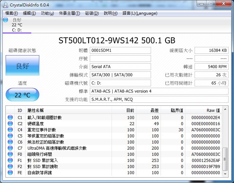This screenshot has width=234, height=183.
Task: Click the status orb in the F0 磁頭飛行時間 row
Action: coord(10,154)
